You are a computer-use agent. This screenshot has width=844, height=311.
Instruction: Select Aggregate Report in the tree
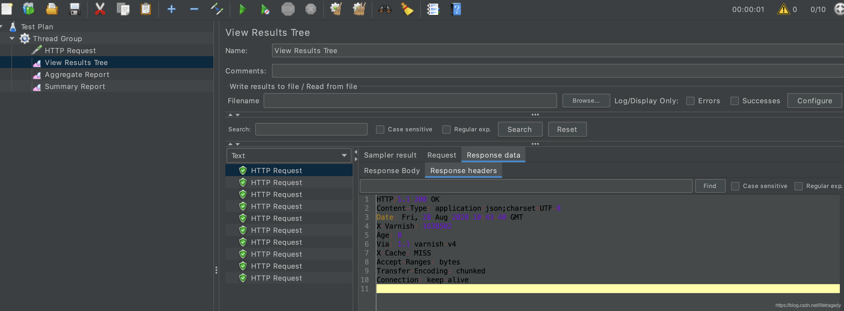pos(77,74)
